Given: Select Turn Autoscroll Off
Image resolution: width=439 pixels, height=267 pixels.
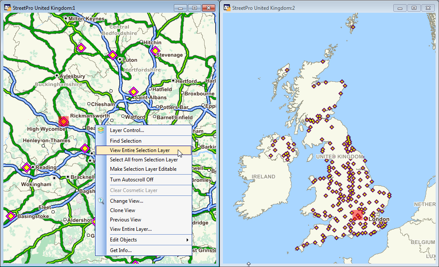Looking at the screenshot, I should pyautogui.click(x=144, y=180).
